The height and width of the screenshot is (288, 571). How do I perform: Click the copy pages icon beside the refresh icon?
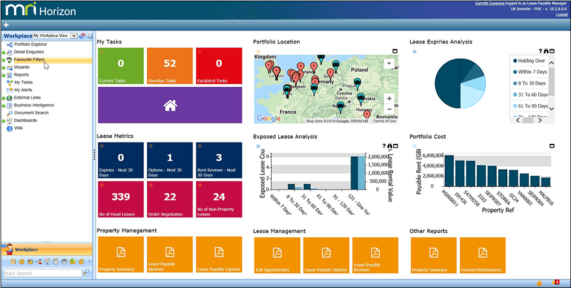pyautogui.click(x=89, y=36)
